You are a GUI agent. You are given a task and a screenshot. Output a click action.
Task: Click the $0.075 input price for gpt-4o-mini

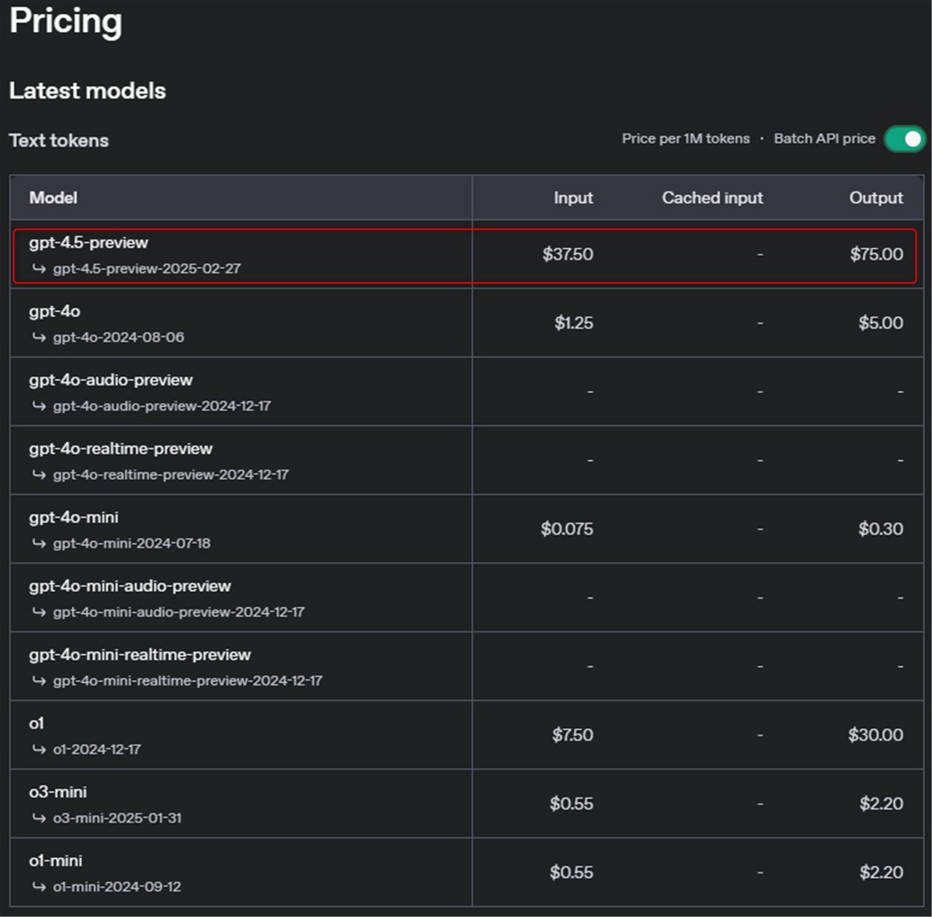(x=567, y=529)
